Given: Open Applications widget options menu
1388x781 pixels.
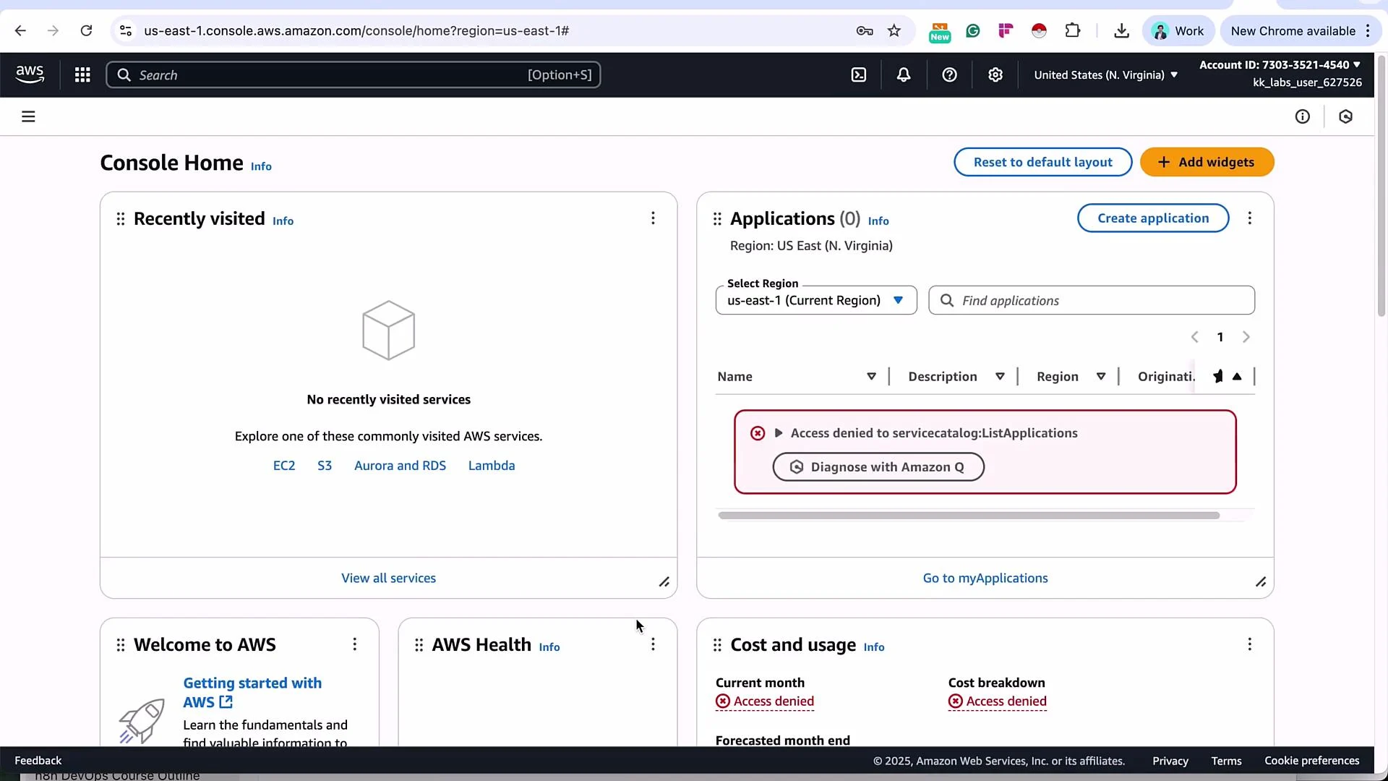Looking at the screenshot, I should point(1250,218).
